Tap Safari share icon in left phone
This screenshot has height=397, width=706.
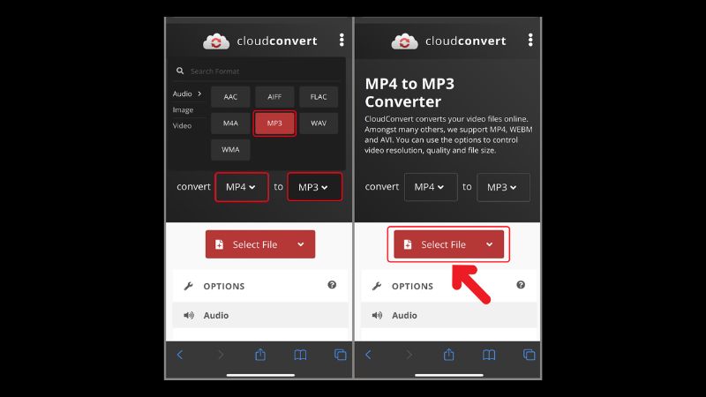click(260, 355)
